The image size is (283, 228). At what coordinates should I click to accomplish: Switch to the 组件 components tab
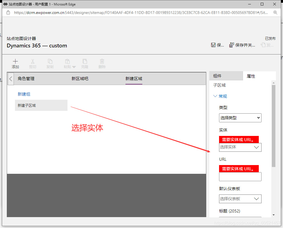tap(226, 76)
